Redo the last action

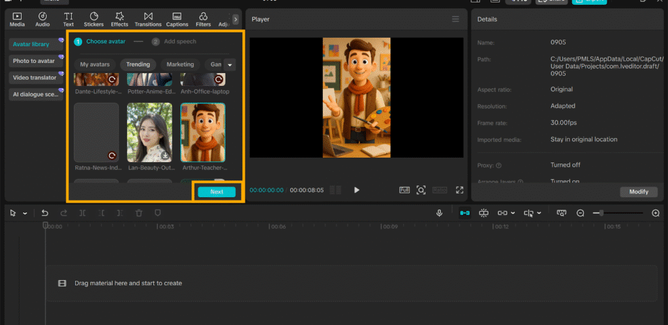click(x=63, y=213)
